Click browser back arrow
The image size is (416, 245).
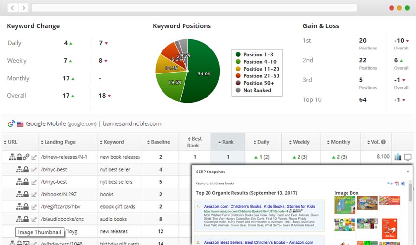12,8
